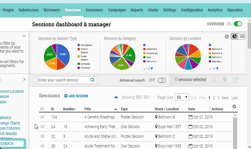Collapse the filter panel chevron

pyautogui.click(x=24, y=36)
